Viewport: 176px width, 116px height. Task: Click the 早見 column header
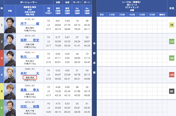coord(172,8)
